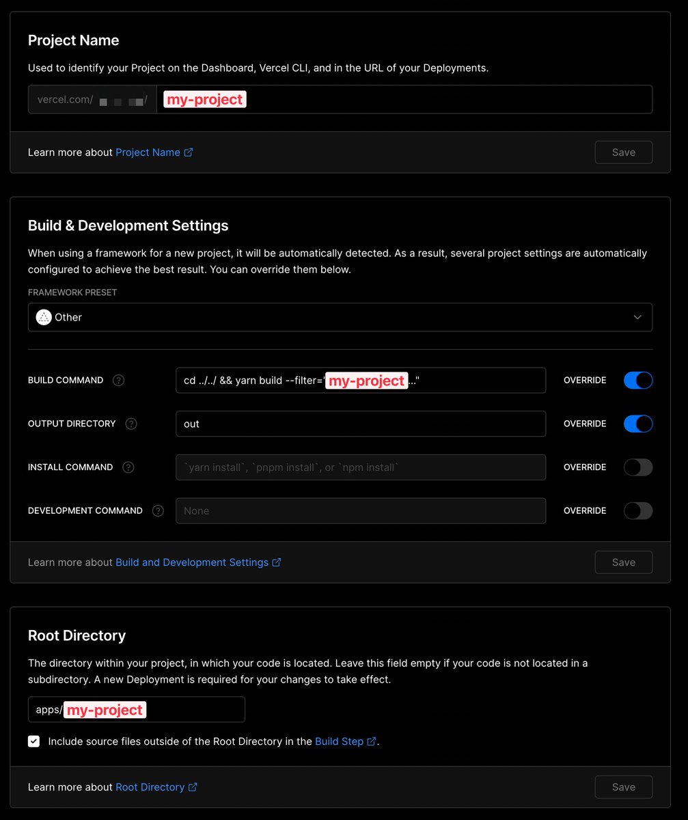Click the DEVELOPMENT COMMAND label
This screenshot has height=820, width=688.
click(x=85, y=511)
